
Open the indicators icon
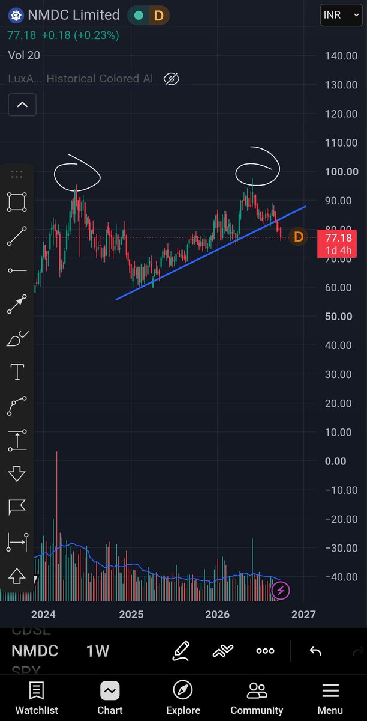click(222, 650)
